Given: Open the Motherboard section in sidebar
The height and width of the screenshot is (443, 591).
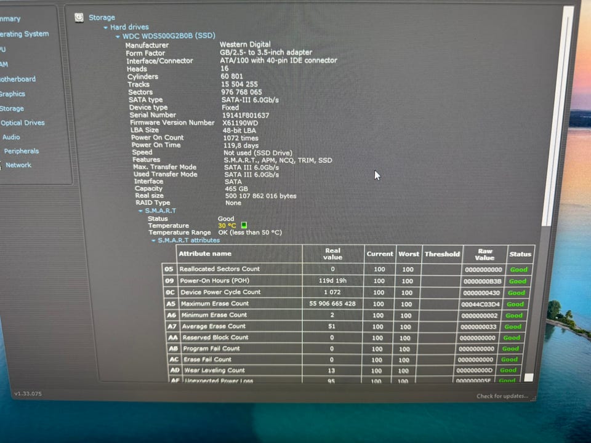Looking at the screenshot, I should pyautogui.click(x=18, y=79).
